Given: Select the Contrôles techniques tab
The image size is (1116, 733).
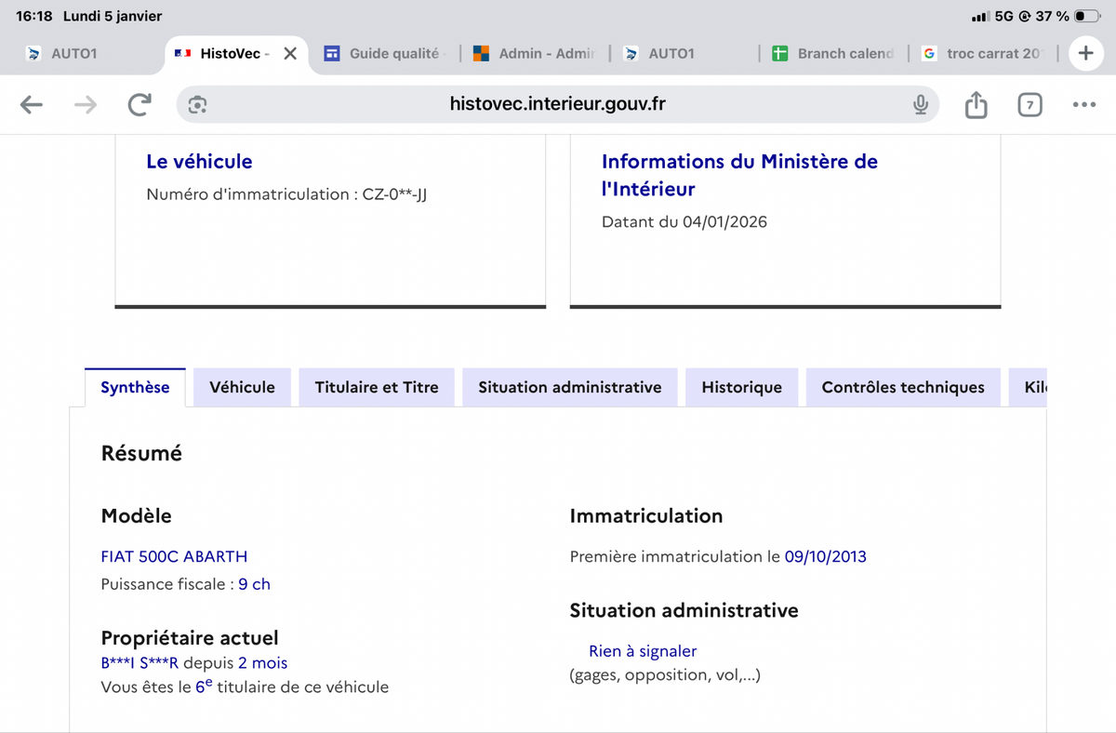Looking at the screenshot, I should 902,388.
